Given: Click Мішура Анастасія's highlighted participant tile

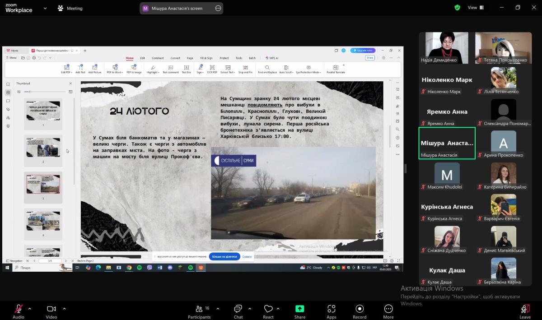Looking at the screenshot, I should point(447,143).
